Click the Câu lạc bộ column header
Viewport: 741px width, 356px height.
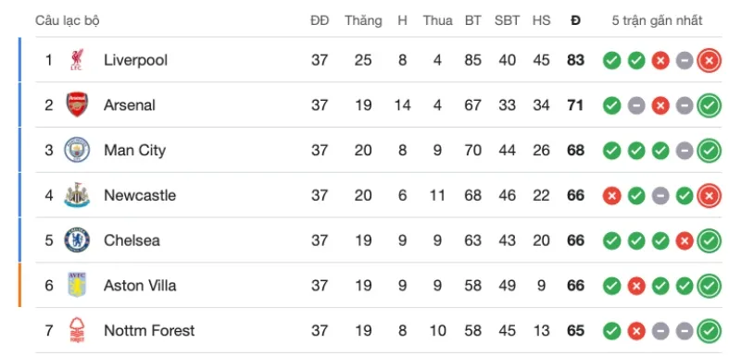pyautogui.click(x=68, y=20)
